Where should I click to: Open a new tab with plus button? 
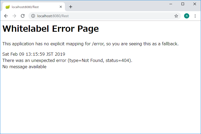click(71, 7)
